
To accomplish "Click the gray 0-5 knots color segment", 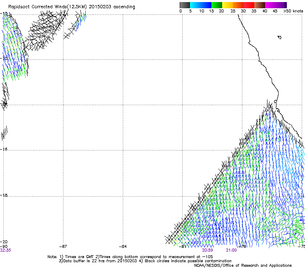I will tap(185, 5).
